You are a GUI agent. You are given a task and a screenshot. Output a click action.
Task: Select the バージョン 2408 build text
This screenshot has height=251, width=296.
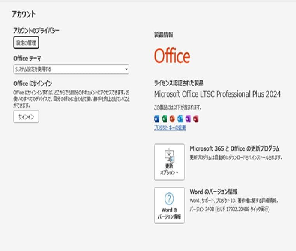click(x=230, y=209)
